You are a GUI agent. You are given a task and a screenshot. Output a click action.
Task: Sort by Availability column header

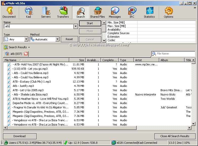(93, 60)
